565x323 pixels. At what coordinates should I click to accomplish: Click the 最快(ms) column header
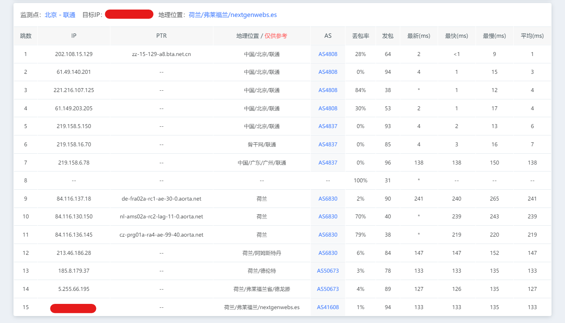[x=456, y=36]
